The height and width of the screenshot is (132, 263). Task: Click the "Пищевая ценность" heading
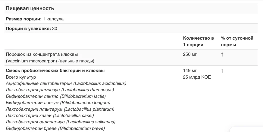pos(30,8)
